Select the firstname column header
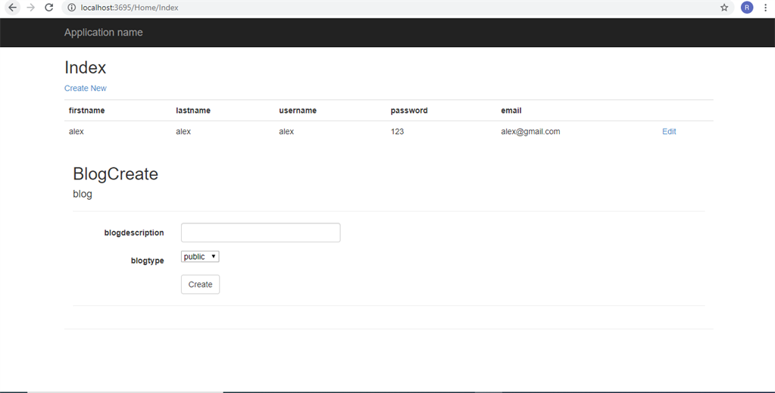The width and height of the screenshot is (775, 393). 86,111
